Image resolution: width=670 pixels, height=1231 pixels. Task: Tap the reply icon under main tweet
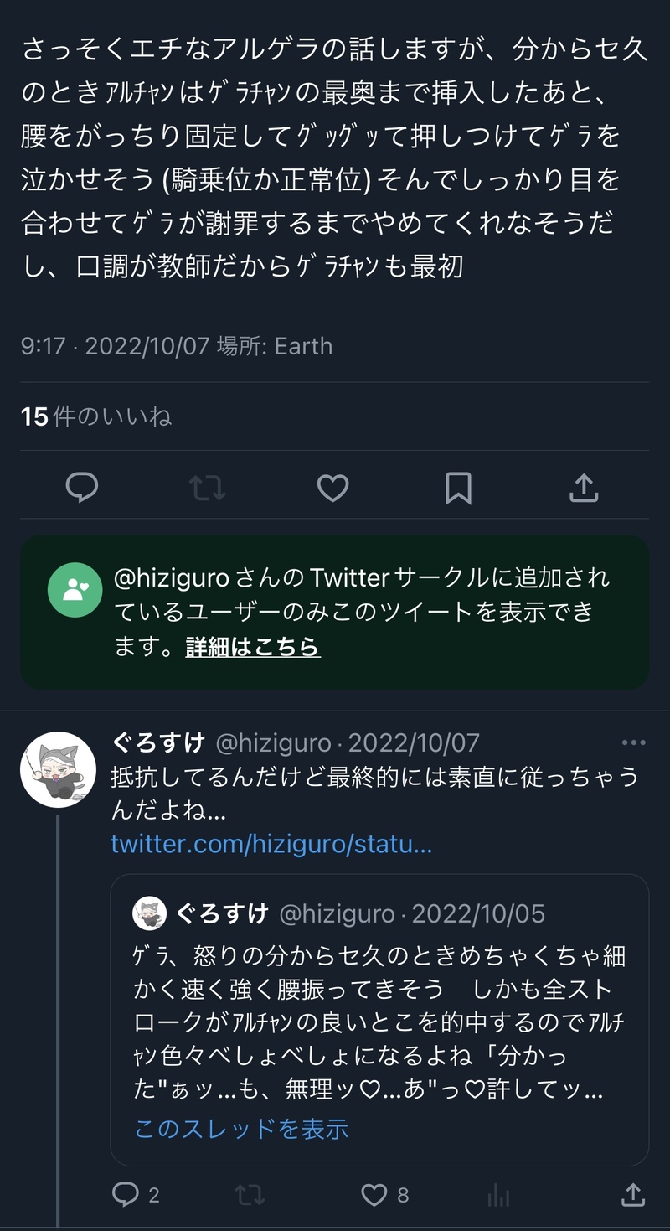coord(82,488)
